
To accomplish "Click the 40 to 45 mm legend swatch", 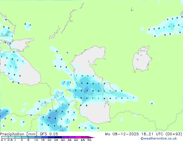I will (x=78, y=137).
